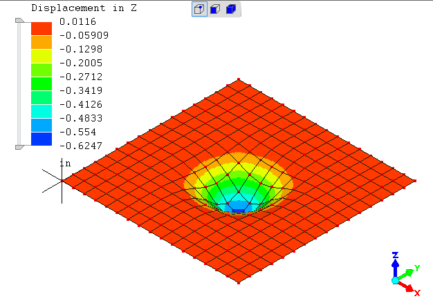This screenshot has height=303, width=433.
Task: Click the global origin axes marker left of plate
Action: 62,181
